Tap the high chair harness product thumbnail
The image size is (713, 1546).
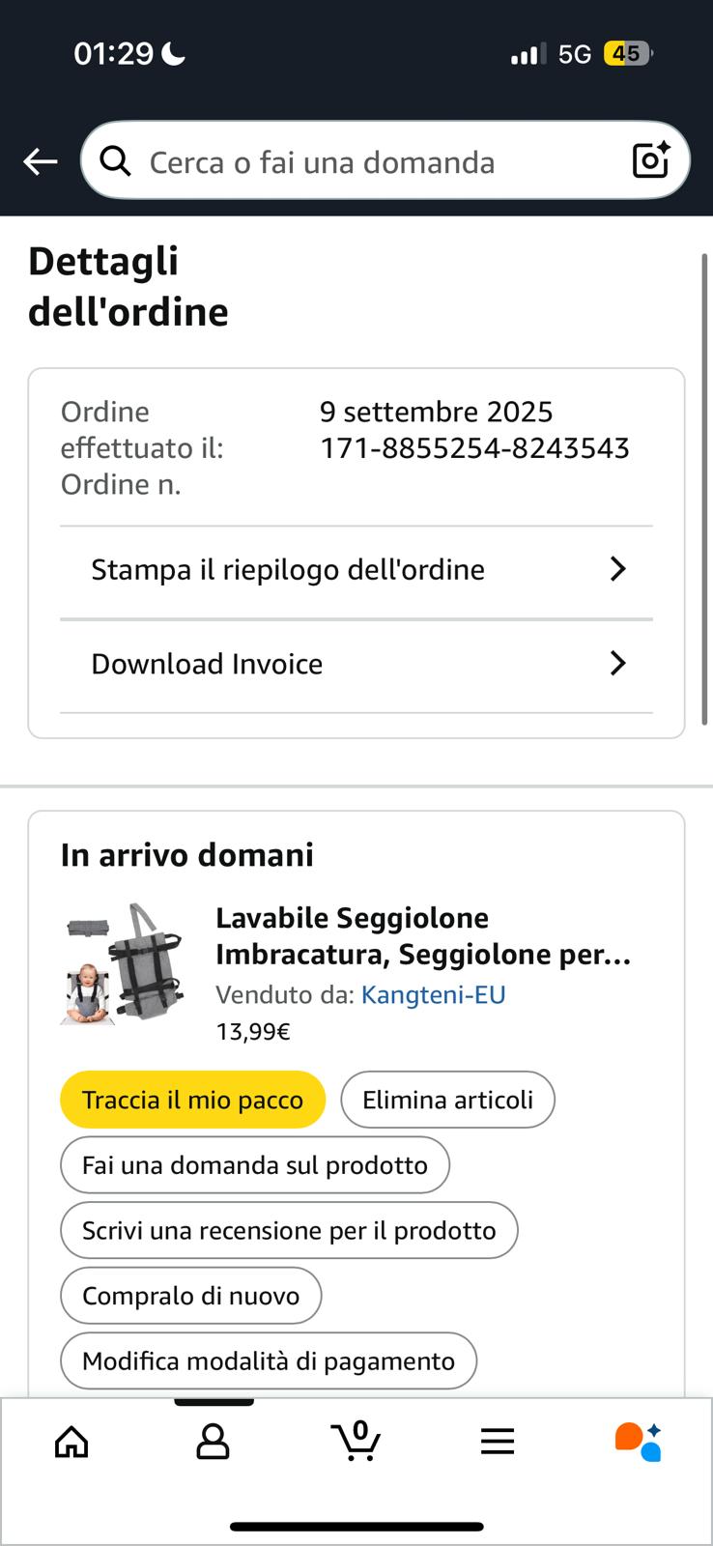(121, 963)
